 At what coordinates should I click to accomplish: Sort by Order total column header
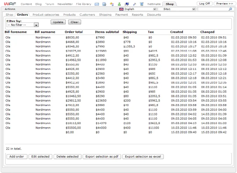tap(74, 32)
